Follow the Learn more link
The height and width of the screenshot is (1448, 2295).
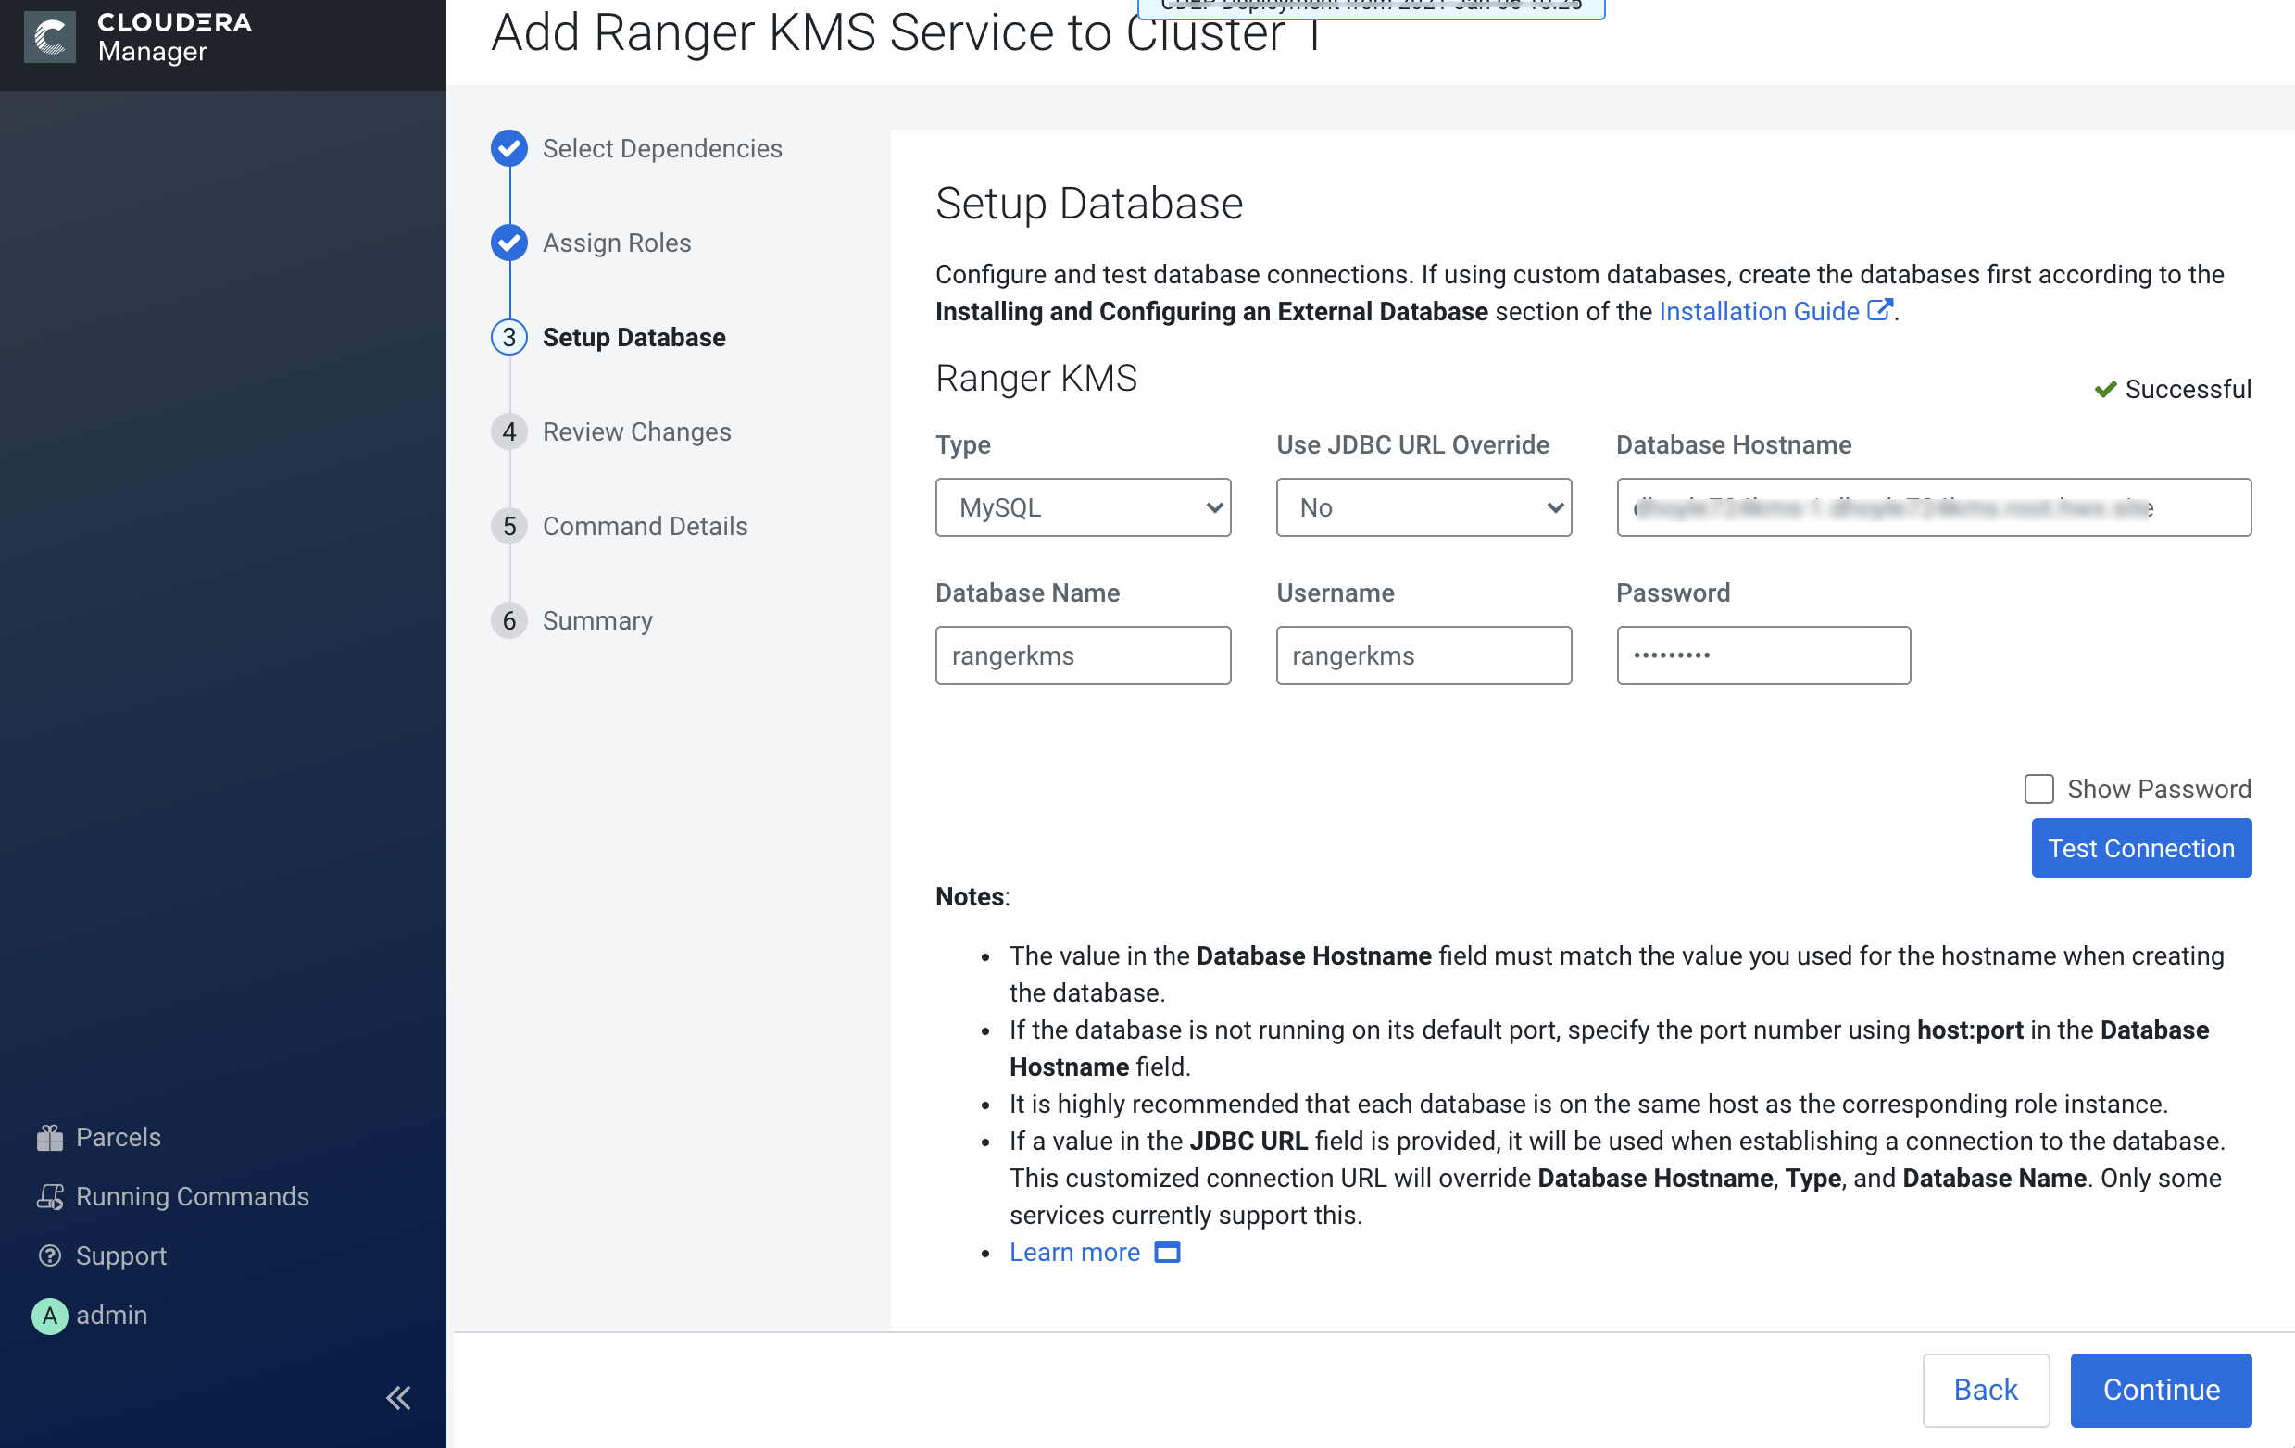pyautogui.click(x=1074, y=1252)
